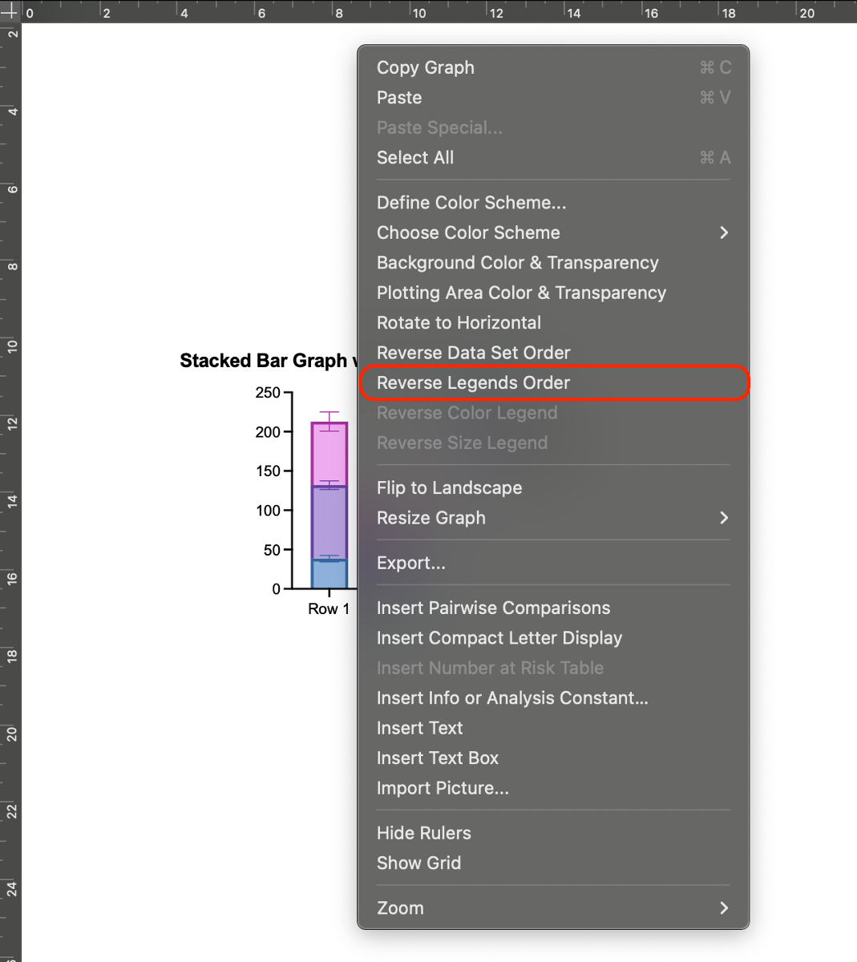The width and height of the screenshot is (857, 962).
Task: Open Plotting Area Color & Transparency settings
Action: coord(521,293)
